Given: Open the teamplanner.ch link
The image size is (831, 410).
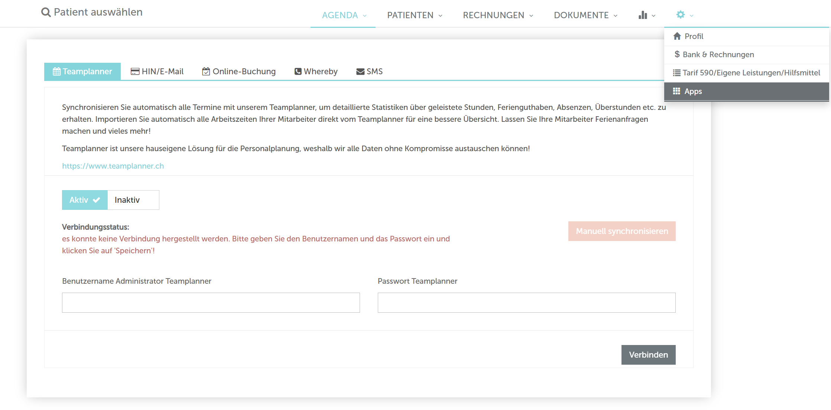Looking at the screenshot, I should pyautogui.click(x=113, y=166).
